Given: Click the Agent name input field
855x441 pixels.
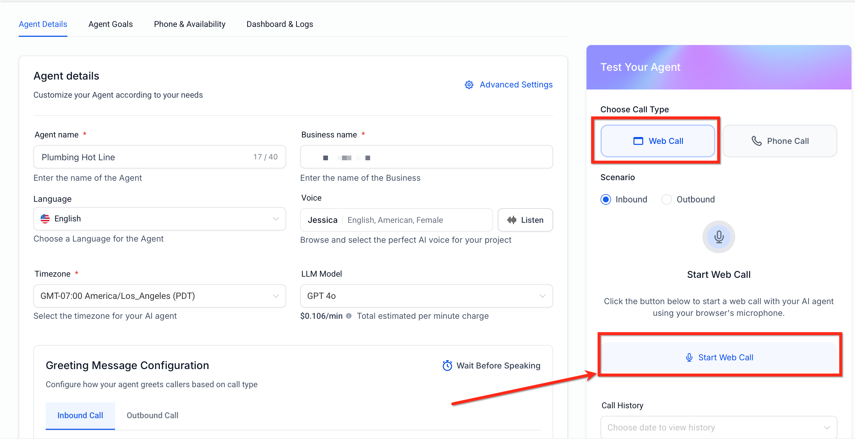Looking at the screenshot, I should click(x=146, y=157).
